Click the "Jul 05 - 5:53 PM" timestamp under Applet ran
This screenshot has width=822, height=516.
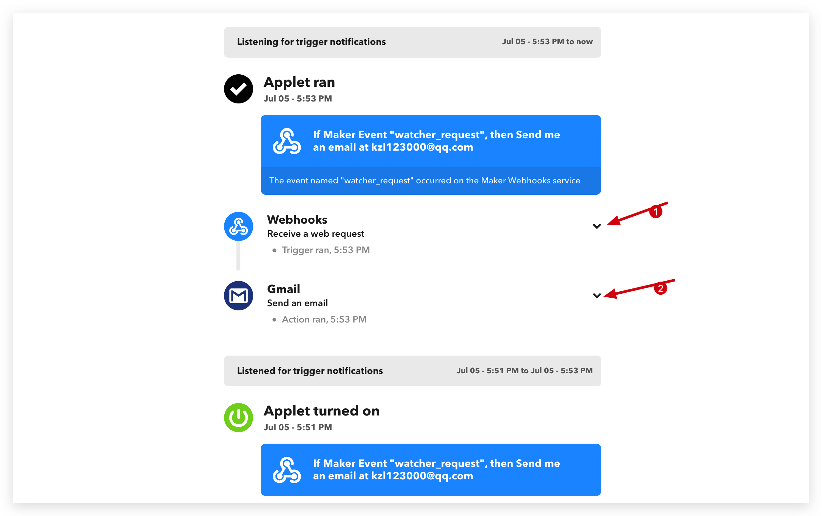(298, 99)
